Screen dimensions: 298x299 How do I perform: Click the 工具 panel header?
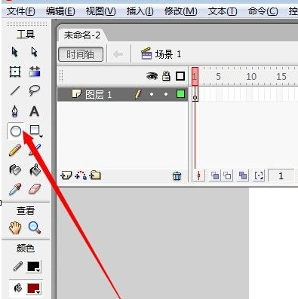[x=26, y=35]
